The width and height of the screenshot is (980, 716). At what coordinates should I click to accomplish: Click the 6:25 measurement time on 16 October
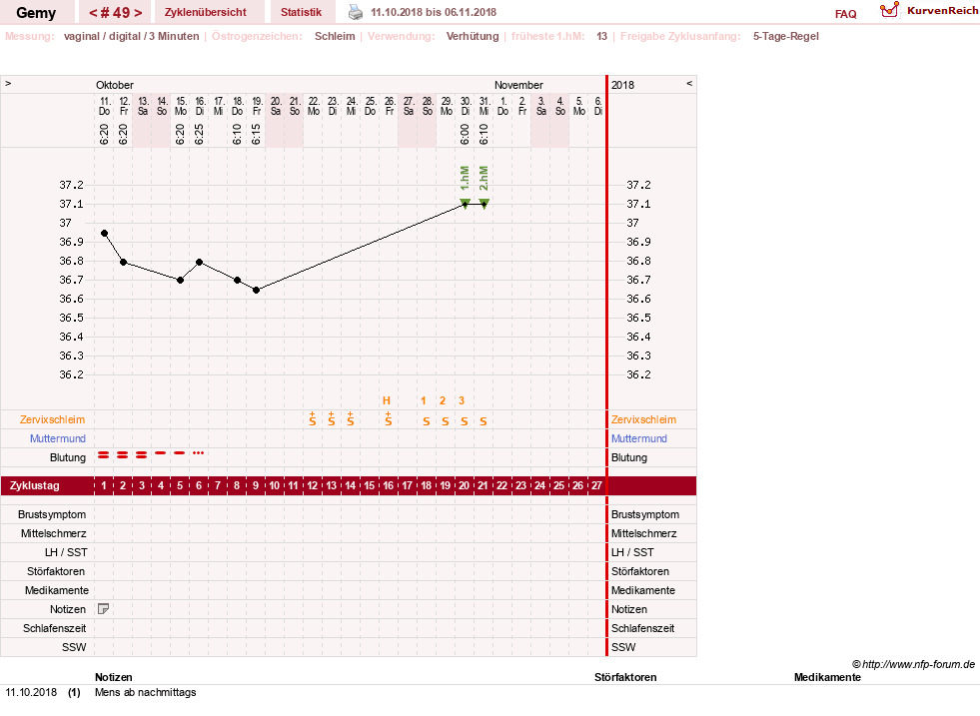pyautogui.click(x=200, y=134)
